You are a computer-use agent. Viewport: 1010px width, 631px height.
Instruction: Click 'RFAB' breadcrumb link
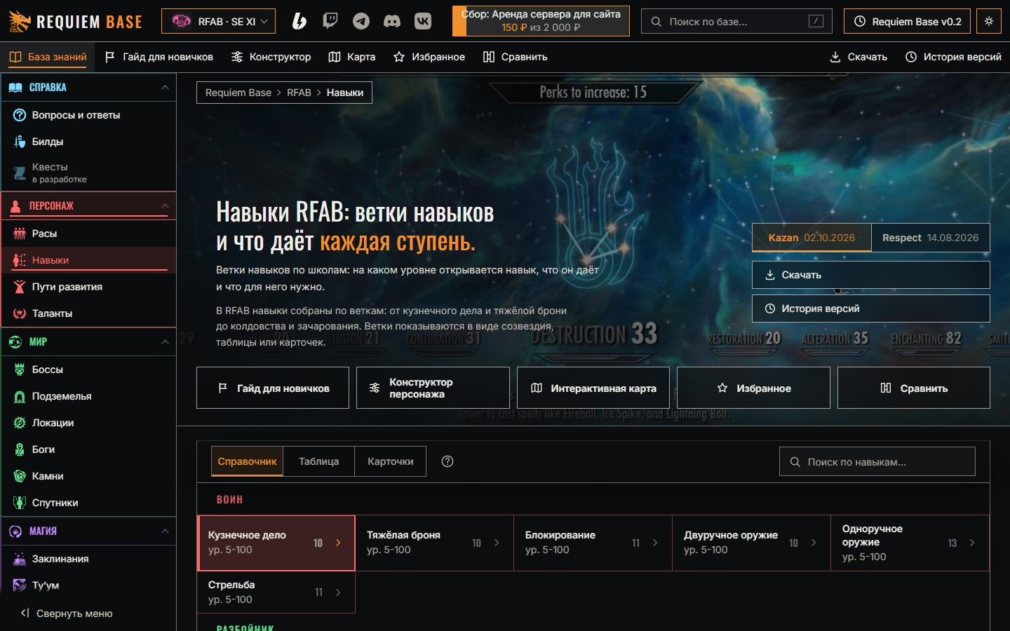click(299, 93)
